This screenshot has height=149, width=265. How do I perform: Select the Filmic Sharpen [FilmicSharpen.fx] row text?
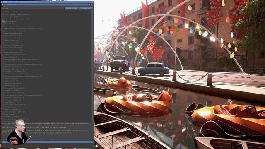point(17,19)
